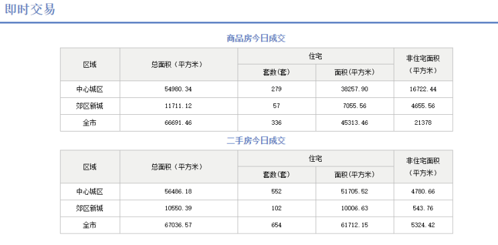
Task: Click the 二手房今日成交 table title
Action: [x=256, y=141]
